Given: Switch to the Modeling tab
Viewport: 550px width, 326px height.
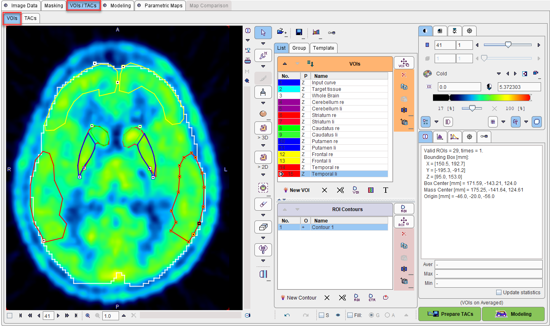Looking at the screenshot, I should point(117,6).
